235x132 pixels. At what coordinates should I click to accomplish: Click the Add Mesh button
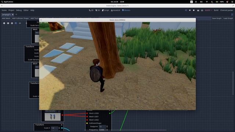(x=6, y=18)
